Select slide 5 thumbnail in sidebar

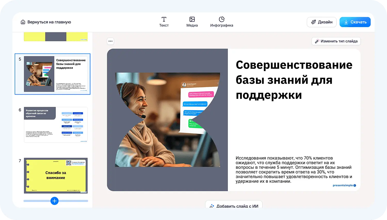point(55,74)
